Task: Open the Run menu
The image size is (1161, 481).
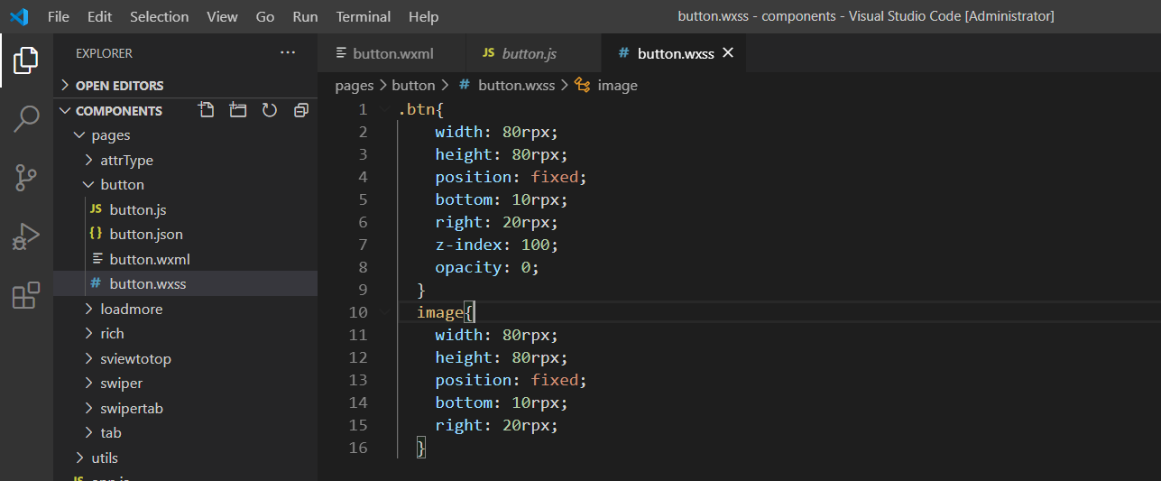Action: (x=306, y=16)
